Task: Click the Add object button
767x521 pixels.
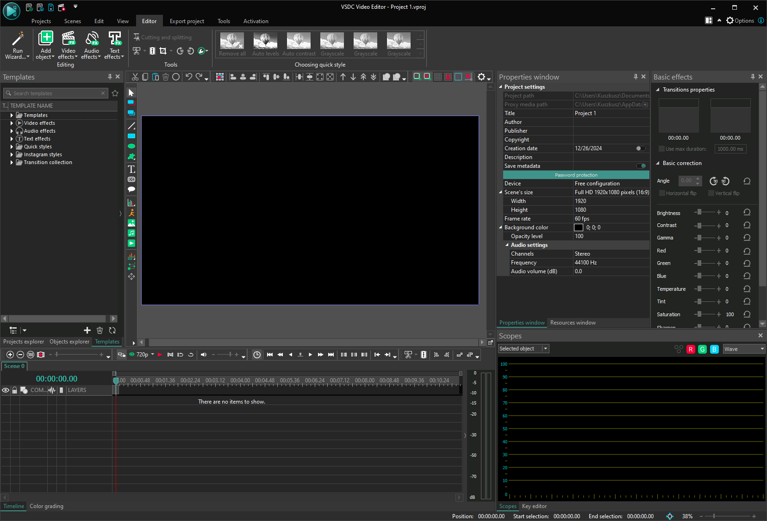Action: pos(45,45)
